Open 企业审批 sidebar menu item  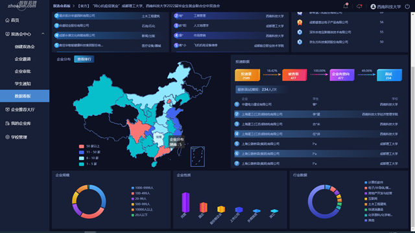(23, 71)
